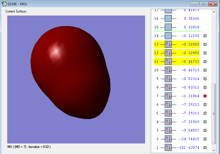
Task: Maximize the G2:M1 MOs window
Action: 203,4
